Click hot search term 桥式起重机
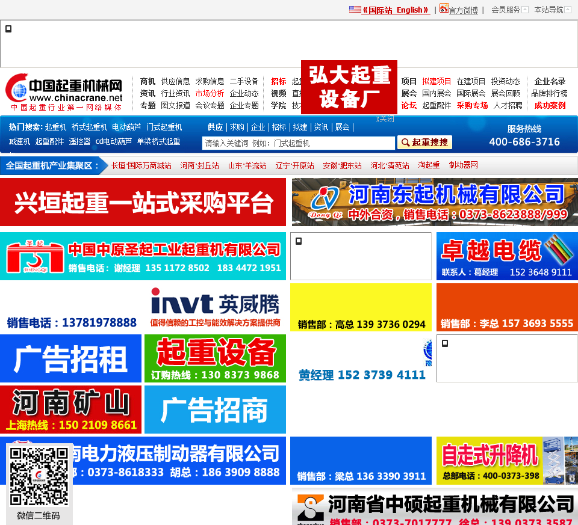Image resolution: width=578 pixels, height=525 pixels. (89, 127)
